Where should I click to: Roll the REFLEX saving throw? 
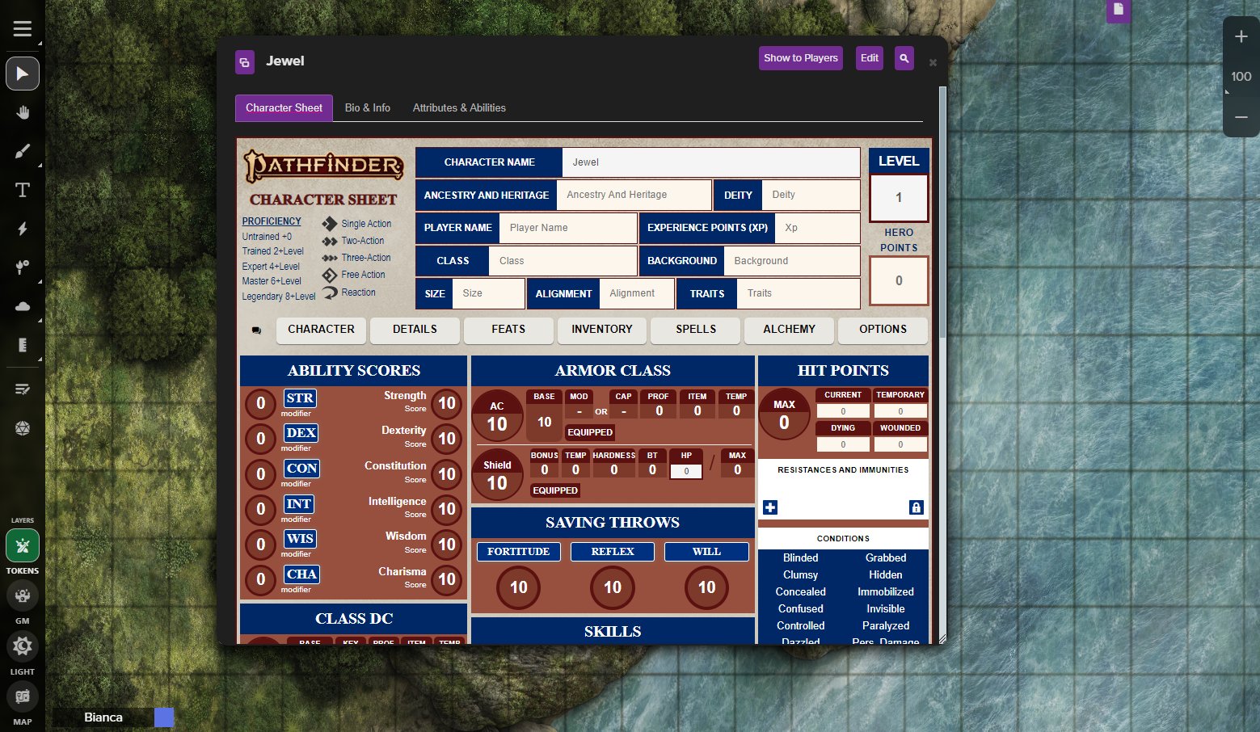613,552
